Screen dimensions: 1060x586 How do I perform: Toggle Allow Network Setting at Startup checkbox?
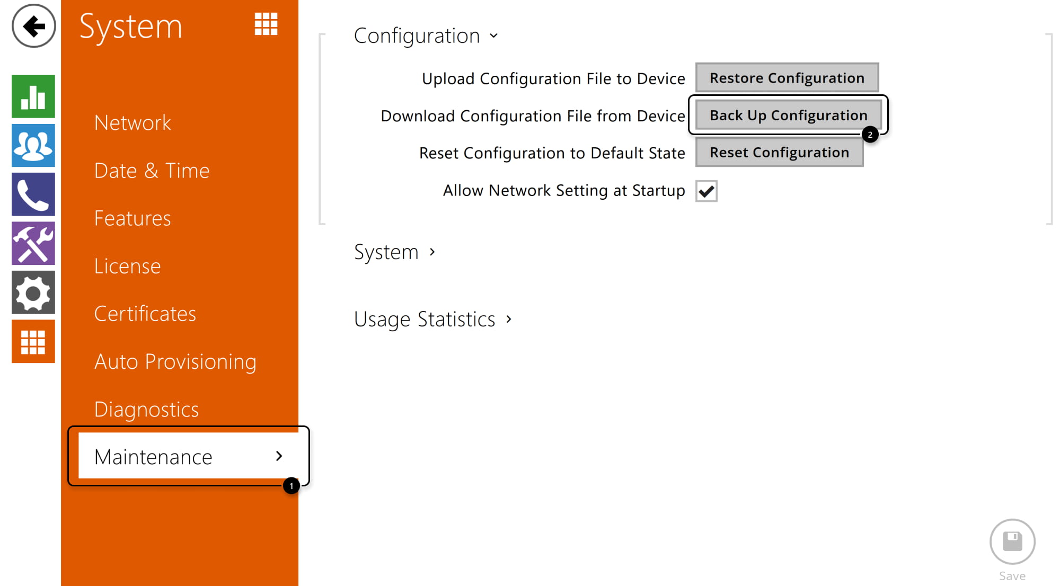point(706,191)
